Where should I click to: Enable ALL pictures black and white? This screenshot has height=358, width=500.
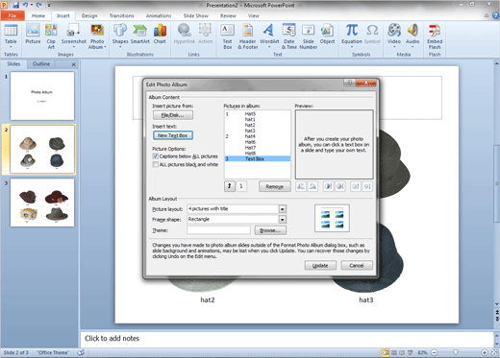coord(156,164)
